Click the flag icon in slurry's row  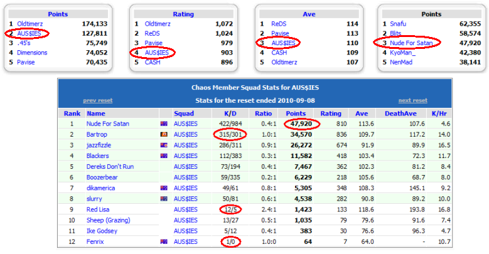click(x=164, y=199)
